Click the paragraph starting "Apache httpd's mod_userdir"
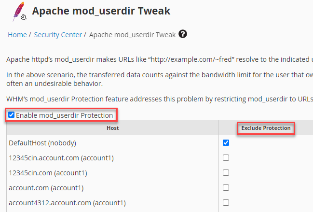 [159, 60]
